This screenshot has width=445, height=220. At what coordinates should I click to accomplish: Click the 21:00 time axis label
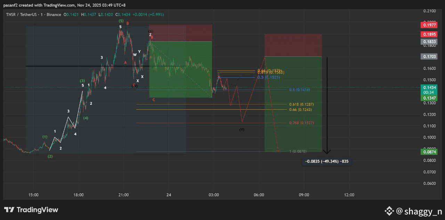[123, 195]
